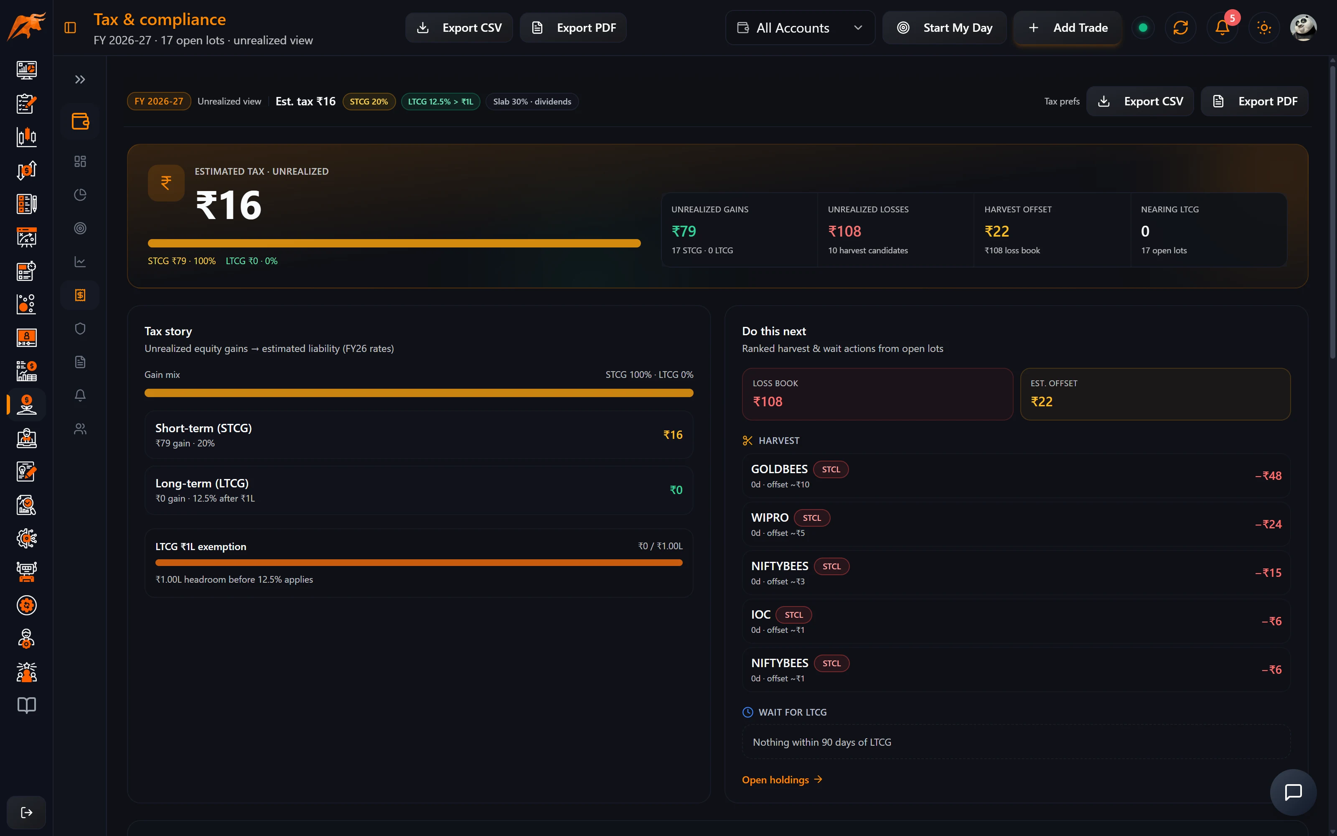Click the Start My Day button
This screenshot has width=1337, height=836.
coord(944,28)
